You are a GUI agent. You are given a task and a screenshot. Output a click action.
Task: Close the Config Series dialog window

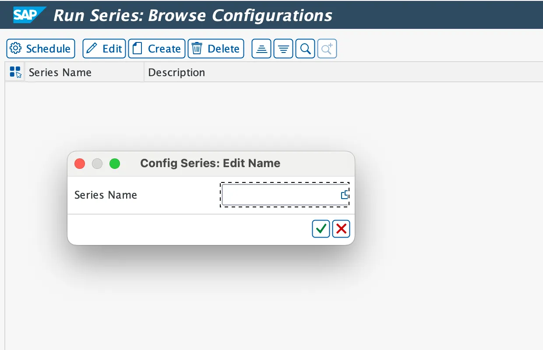pyautogui.click(x=80, y=164)
